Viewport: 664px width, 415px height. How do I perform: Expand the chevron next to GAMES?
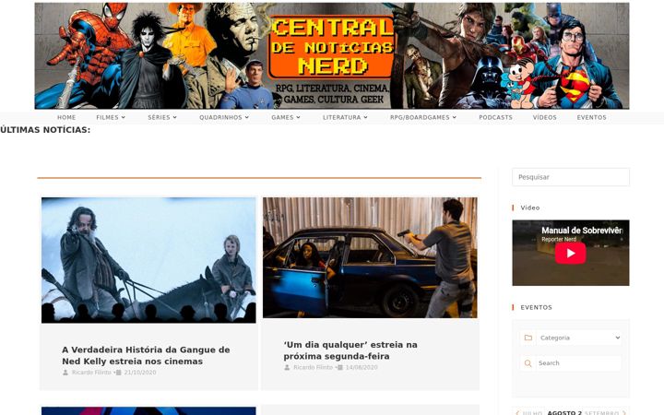point(298,117)
